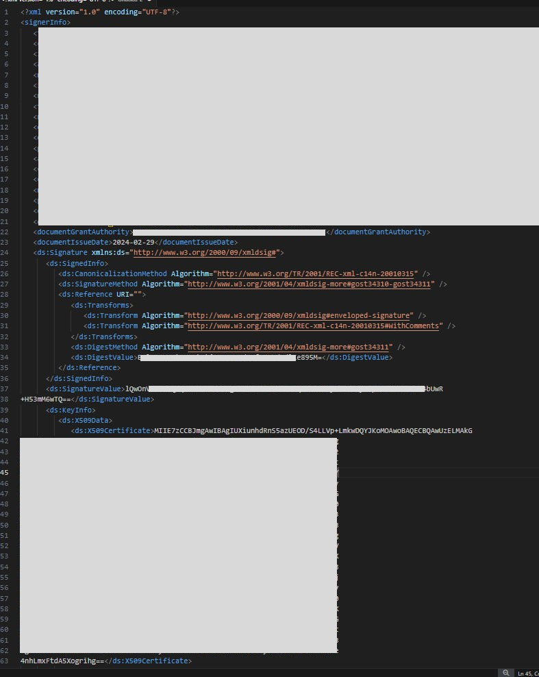
Task: Open the gost34310-gost34311 SignatureMethod link
Action: pyautogui.click(x=311, y=284)
